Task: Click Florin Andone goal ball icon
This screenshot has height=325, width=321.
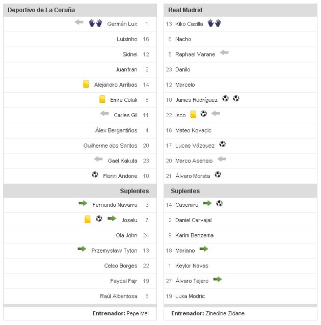Action: click(x=95, y=175)
